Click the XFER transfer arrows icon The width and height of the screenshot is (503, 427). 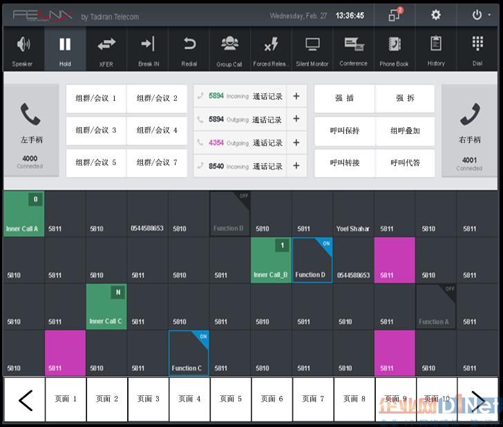[x=106, y=50]
